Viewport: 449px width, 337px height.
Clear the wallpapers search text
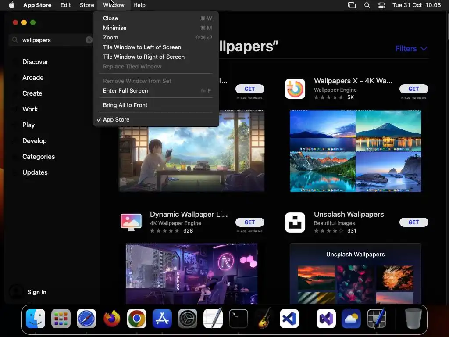coord(89,40)
